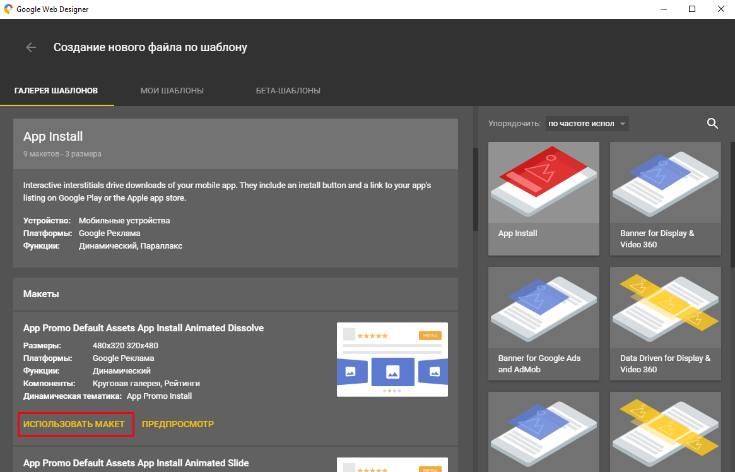Click 'Динамический, Параллакс' functions value
Screen dimensions: 735x472
tap(131, 245)
